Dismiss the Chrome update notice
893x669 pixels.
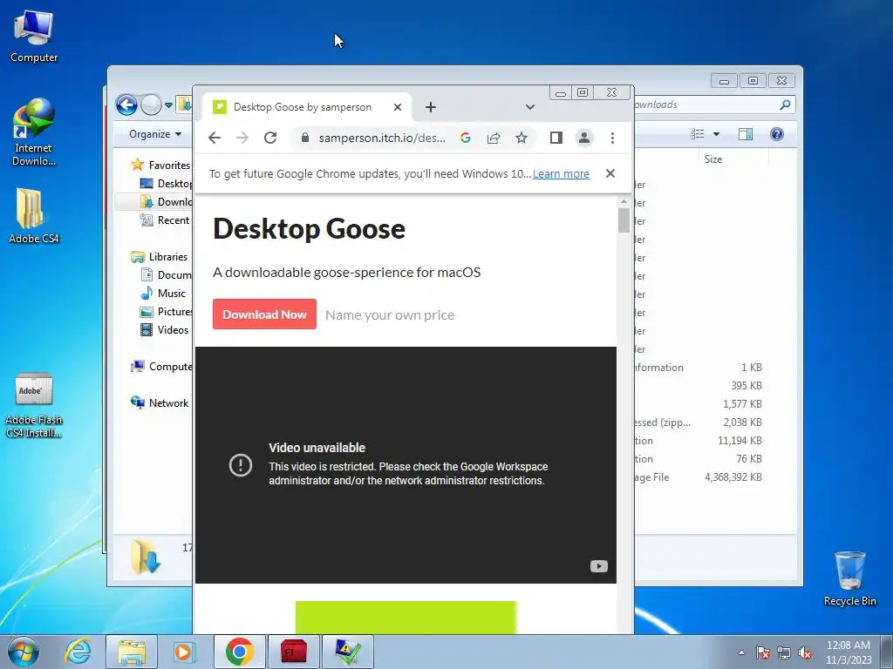[610, 173]
